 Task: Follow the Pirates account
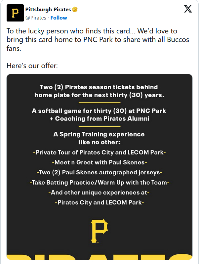click(x=59, y=18)
